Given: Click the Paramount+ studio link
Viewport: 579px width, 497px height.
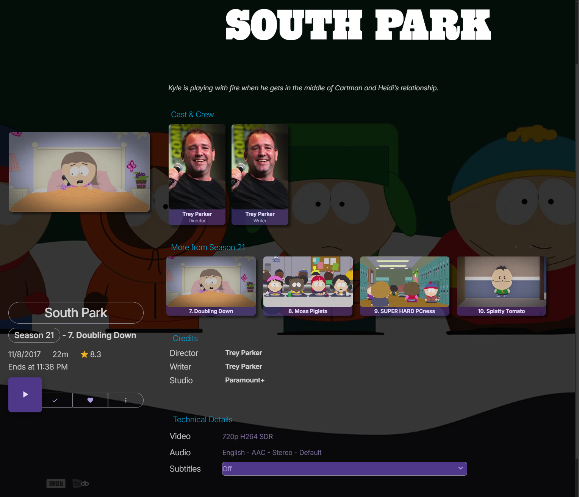Looking at the screenshot, I should coord(245,380).
